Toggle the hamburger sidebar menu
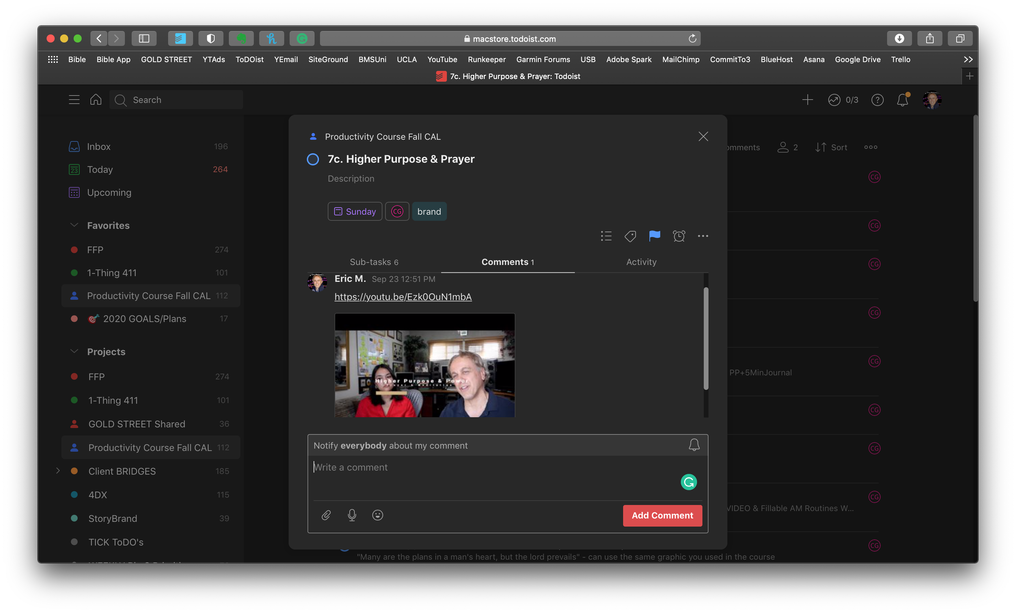 point(74,100)
